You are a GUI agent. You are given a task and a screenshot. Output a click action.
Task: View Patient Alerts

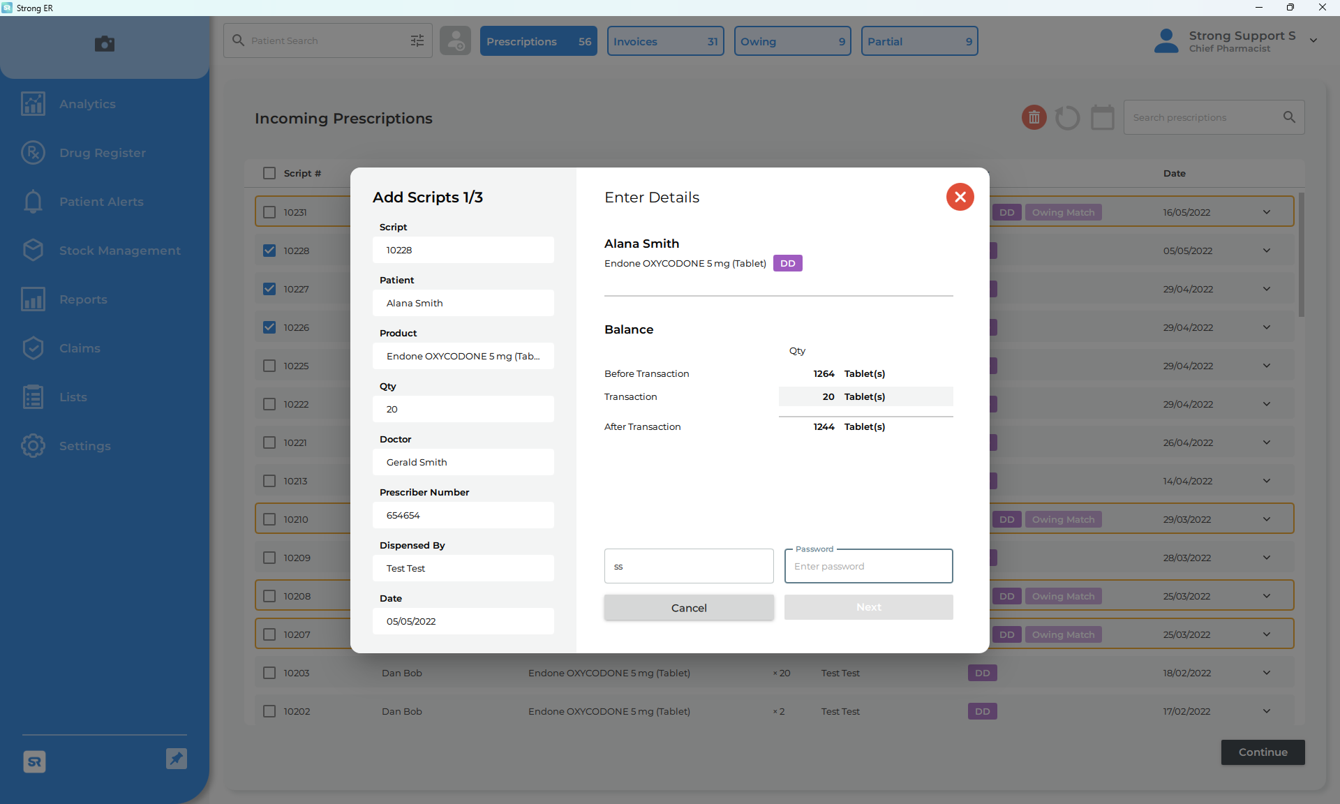[101, 201]
